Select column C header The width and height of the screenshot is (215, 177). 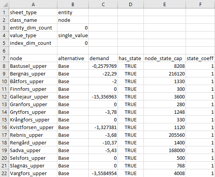(103, 4)
